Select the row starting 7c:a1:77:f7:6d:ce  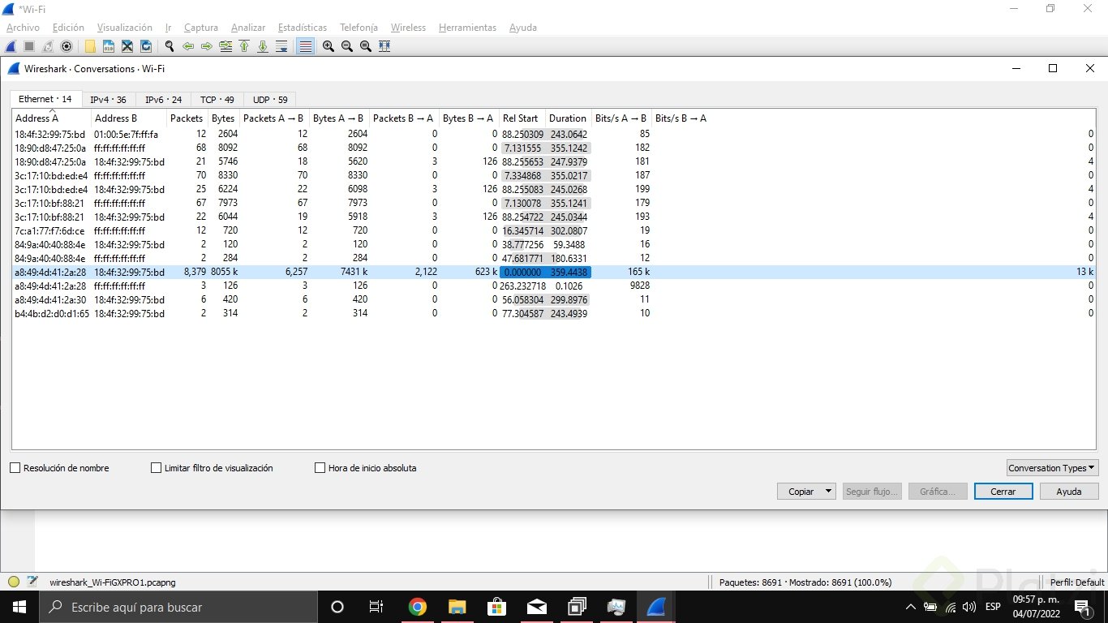click(x=554, y=230)
